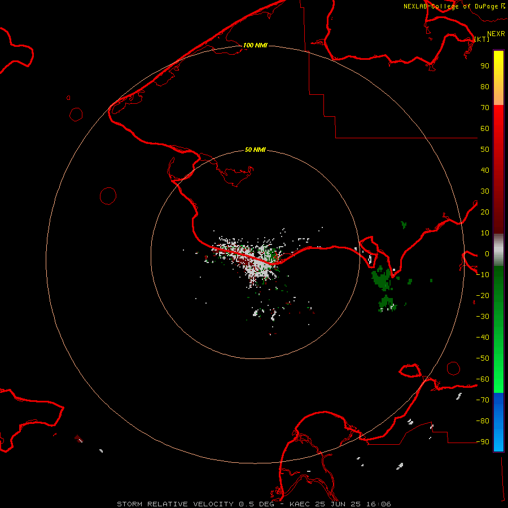Click the 100 NMI range ring label
The height and width of the screenshot is (508, 508).
coord(255,45)
